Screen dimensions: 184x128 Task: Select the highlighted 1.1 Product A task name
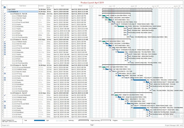(x=14, y=12)
